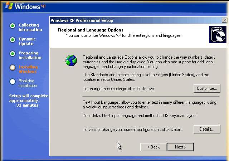
Task: Close the Windows XP Professional Setup dialog
Action: [224, 20]
